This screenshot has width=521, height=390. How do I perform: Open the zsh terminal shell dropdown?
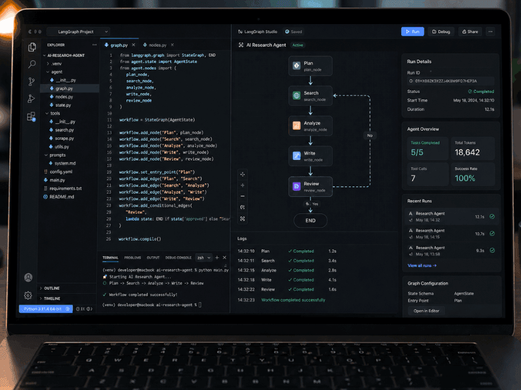point(204,257)
